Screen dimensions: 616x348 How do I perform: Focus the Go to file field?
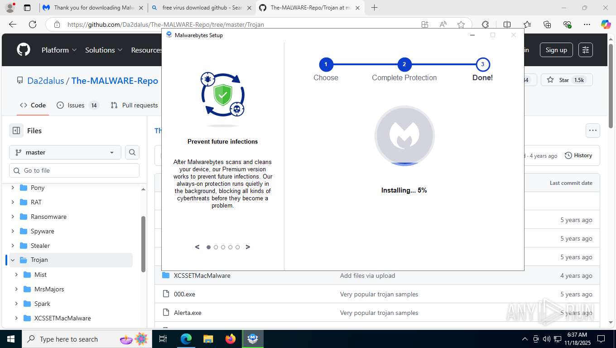coord(74,170)
